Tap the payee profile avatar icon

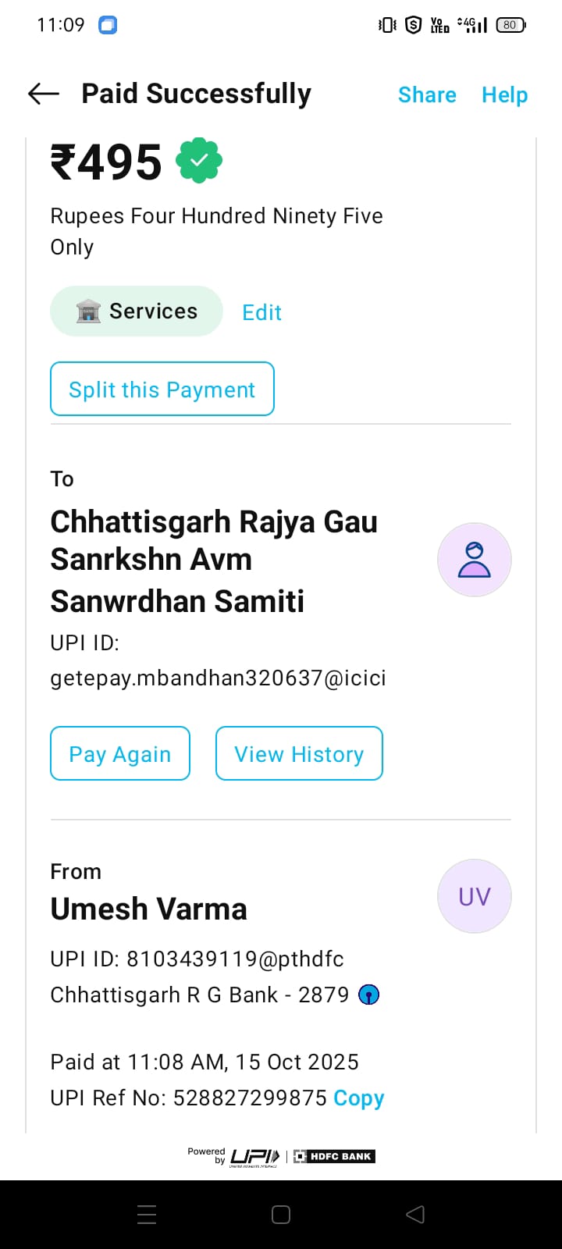(x=474, y=560)
